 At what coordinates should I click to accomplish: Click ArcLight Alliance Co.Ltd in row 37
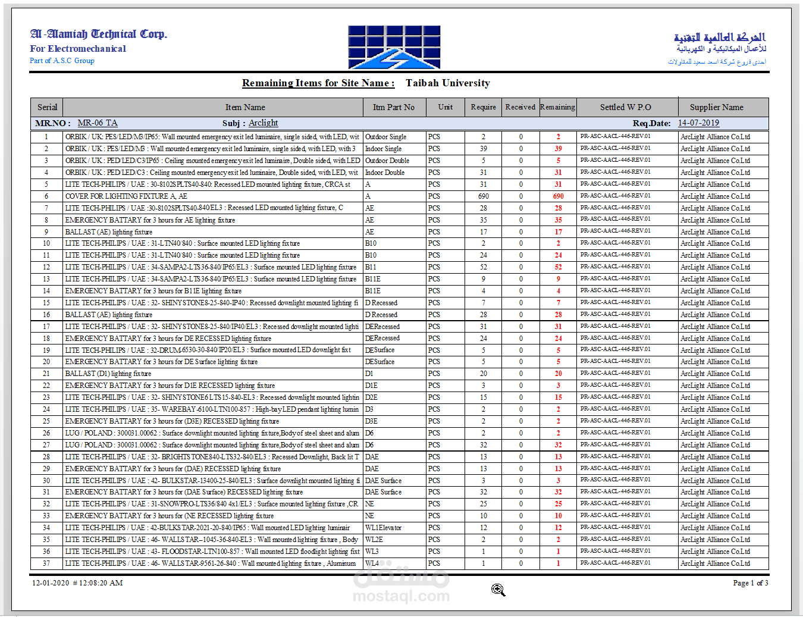pos(715,563)
